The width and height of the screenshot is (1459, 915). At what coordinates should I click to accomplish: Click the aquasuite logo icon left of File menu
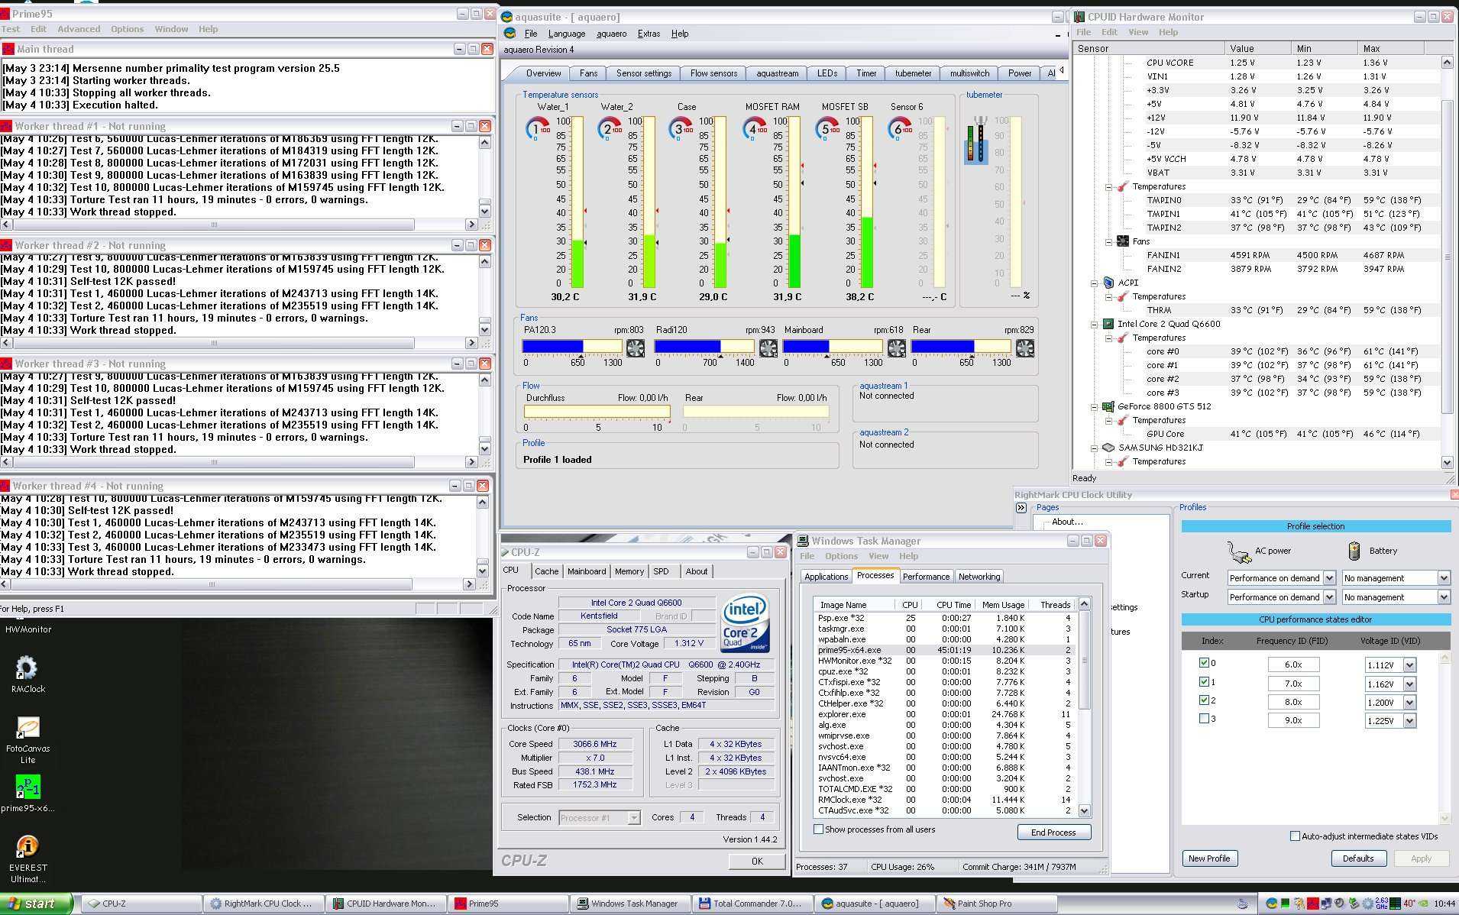click(510, 34)
